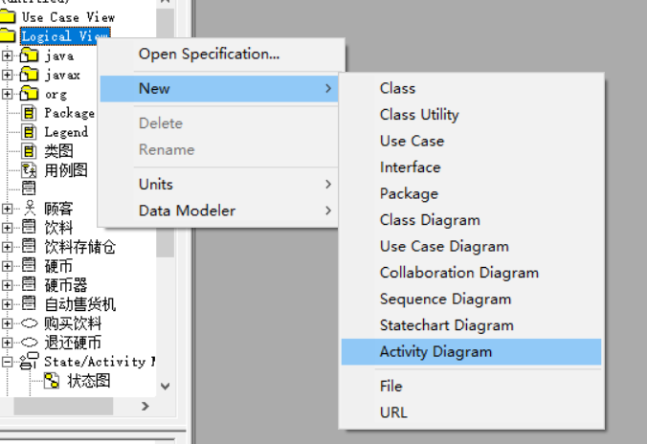The width and height of the screenshot is (647, 444).
Task: Click the Use Case View folder icon
Action: pyautogui.click(x=8, y=17)
